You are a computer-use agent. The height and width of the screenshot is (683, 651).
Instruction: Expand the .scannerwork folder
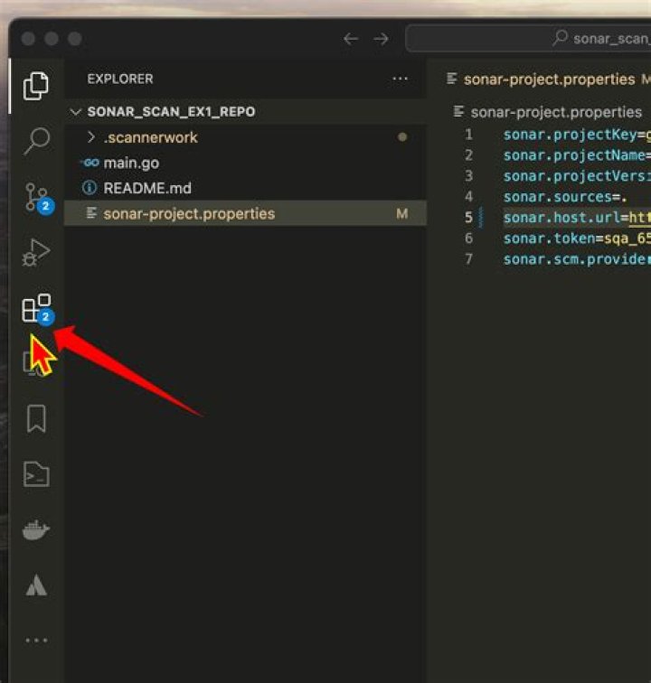[x=149, y=137]
